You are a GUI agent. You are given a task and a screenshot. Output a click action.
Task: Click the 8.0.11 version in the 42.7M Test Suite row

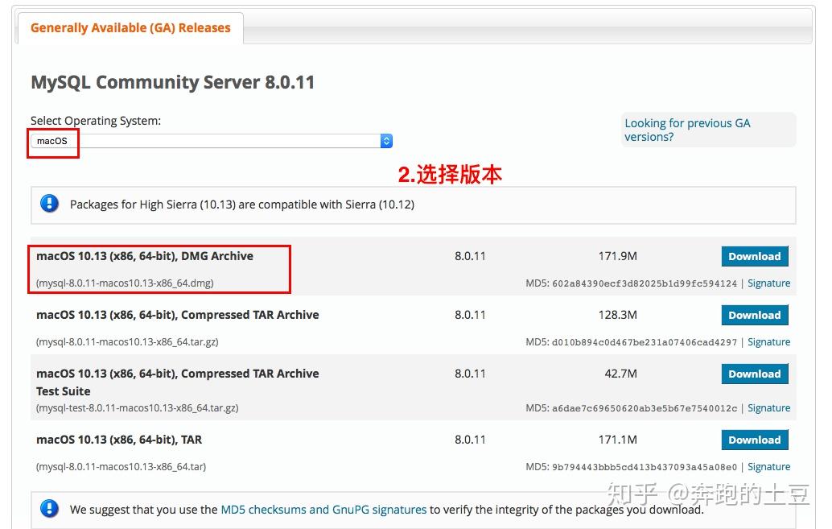[470, 374]
